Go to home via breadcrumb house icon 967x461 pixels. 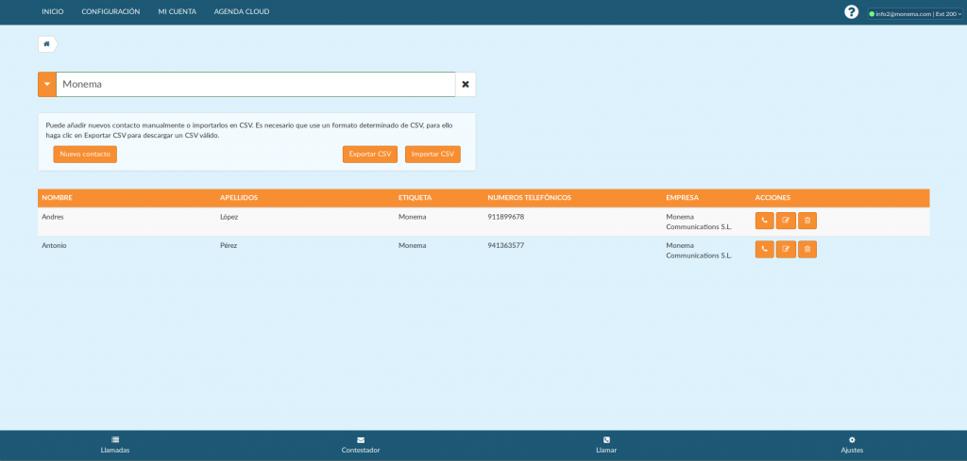[46, 44]
